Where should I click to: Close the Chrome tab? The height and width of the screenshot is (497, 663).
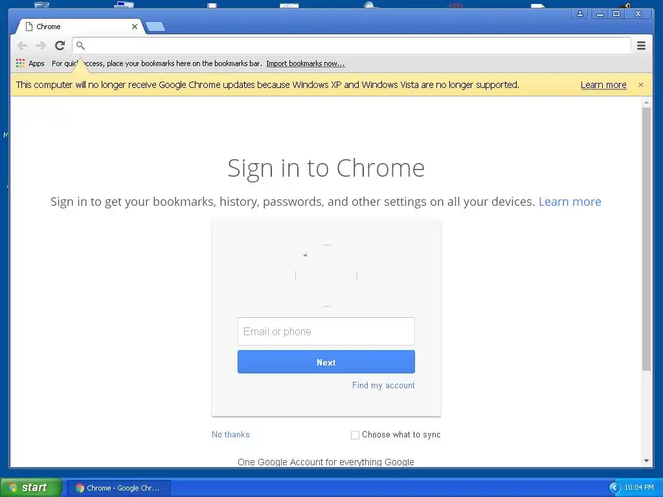[135, 26]
